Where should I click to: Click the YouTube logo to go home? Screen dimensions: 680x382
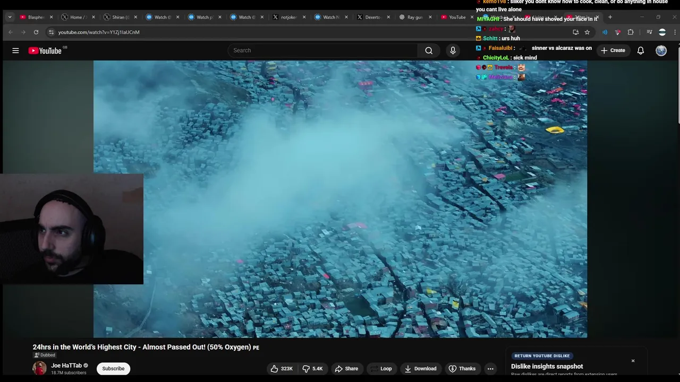(x=45, y=50)
